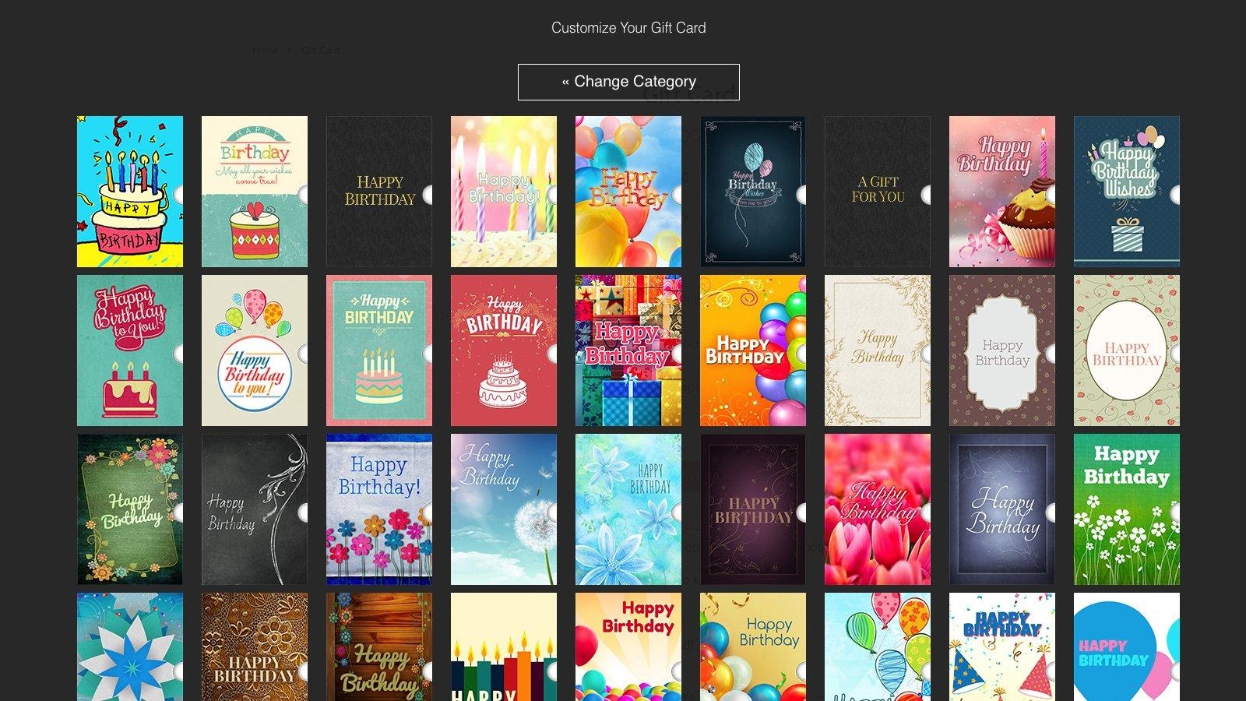Viewport: 1246px width, 701px height.
Task: Choose the party hats Happy Birthday card
Action: (x=1001, y=646)
